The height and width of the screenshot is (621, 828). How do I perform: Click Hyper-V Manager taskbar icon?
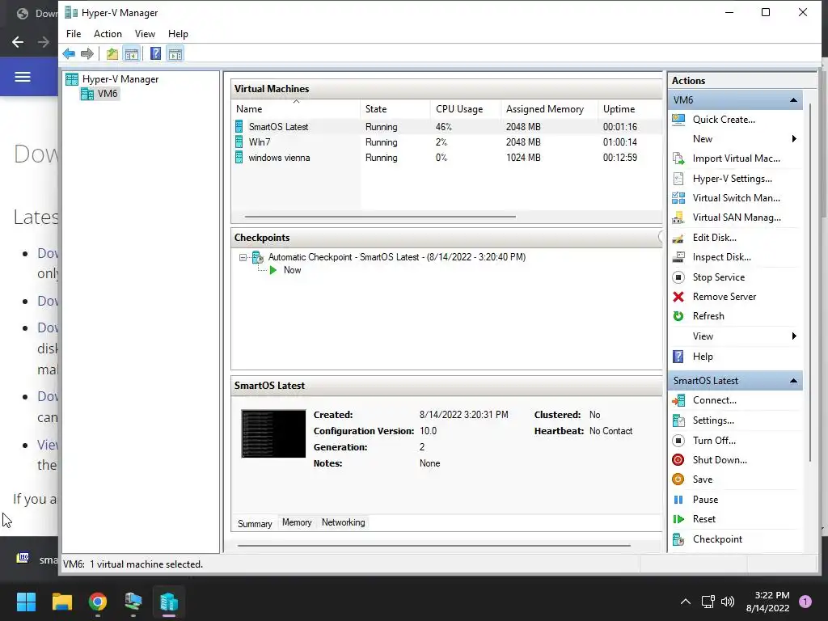click(169, 602)
